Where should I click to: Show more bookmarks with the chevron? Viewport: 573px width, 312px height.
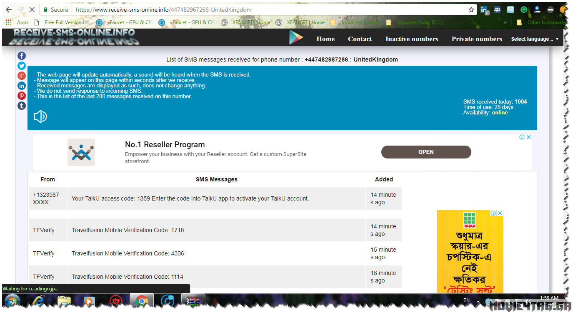point(505,22)
